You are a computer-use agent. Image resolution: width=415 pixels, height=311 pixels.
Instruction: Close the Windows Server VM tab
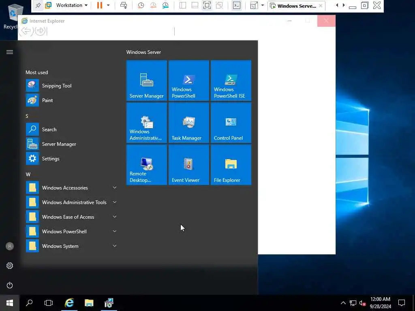(321, 6)
